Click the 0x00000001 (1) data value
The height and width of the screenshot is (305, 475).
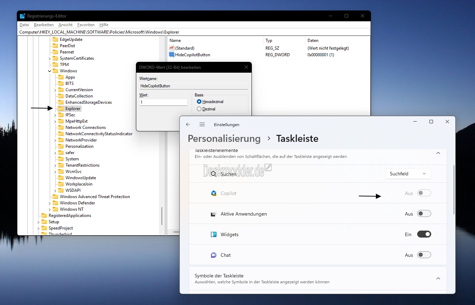321,55
